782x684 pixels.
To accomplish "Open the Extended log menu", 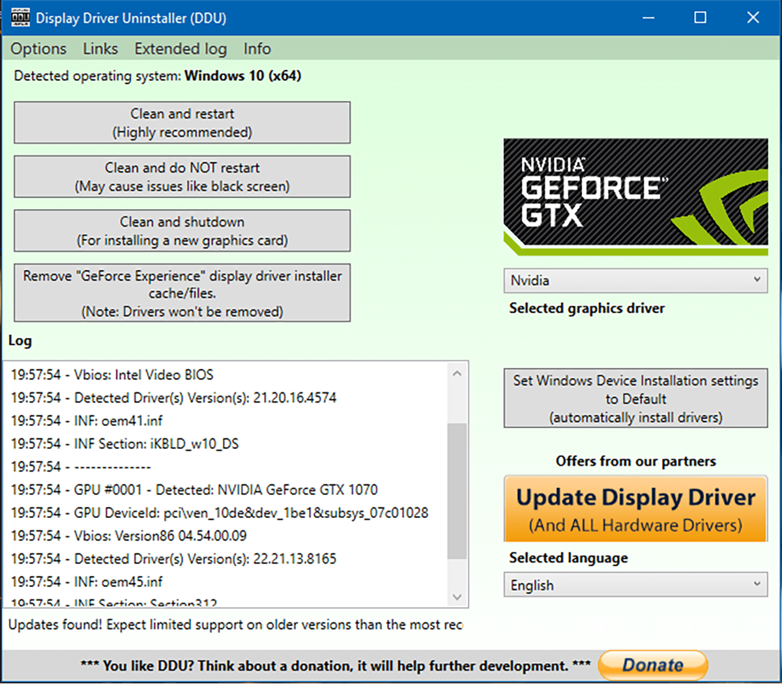I will pyautogui.click(x=181, y=49).
